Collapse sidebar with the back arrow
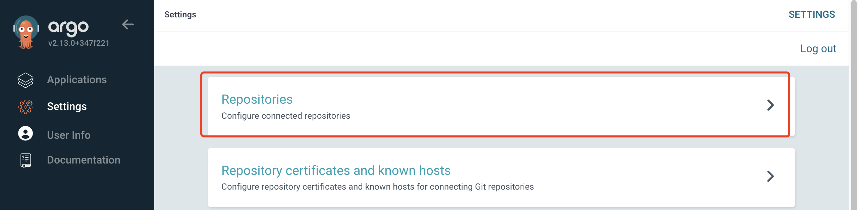The width and height of the screenshot is (858, 210). click(128, 24)
